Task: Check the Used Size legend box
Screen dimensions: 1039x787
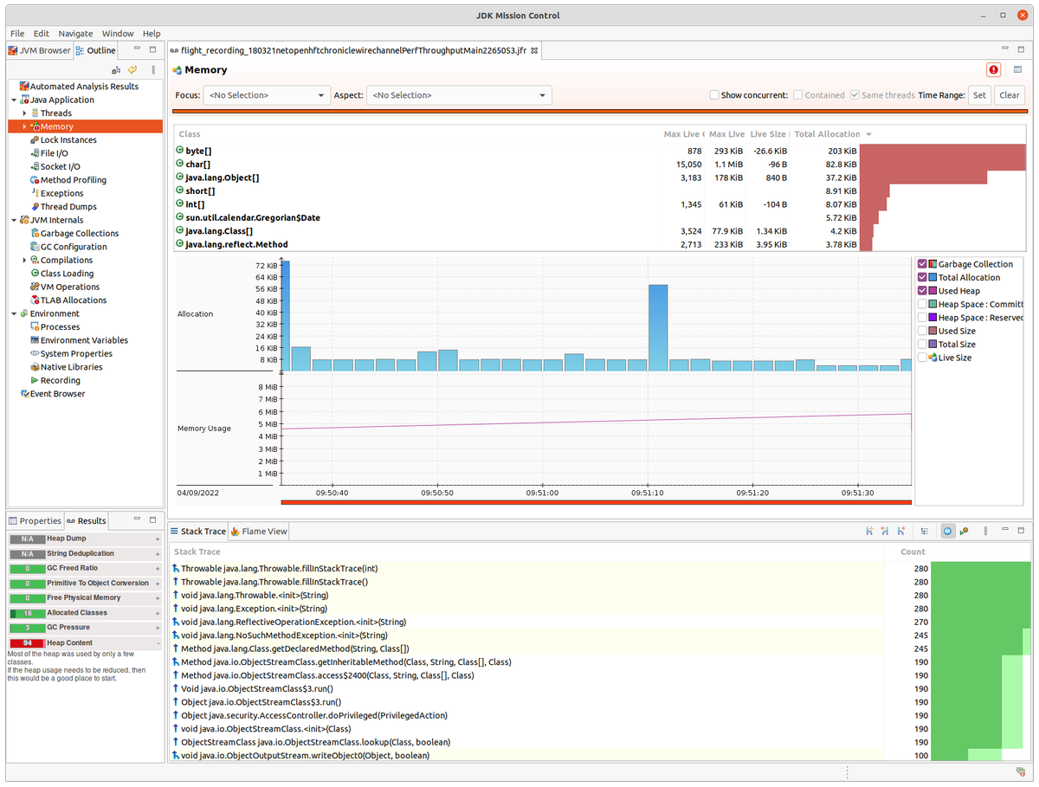Action: 923,331
